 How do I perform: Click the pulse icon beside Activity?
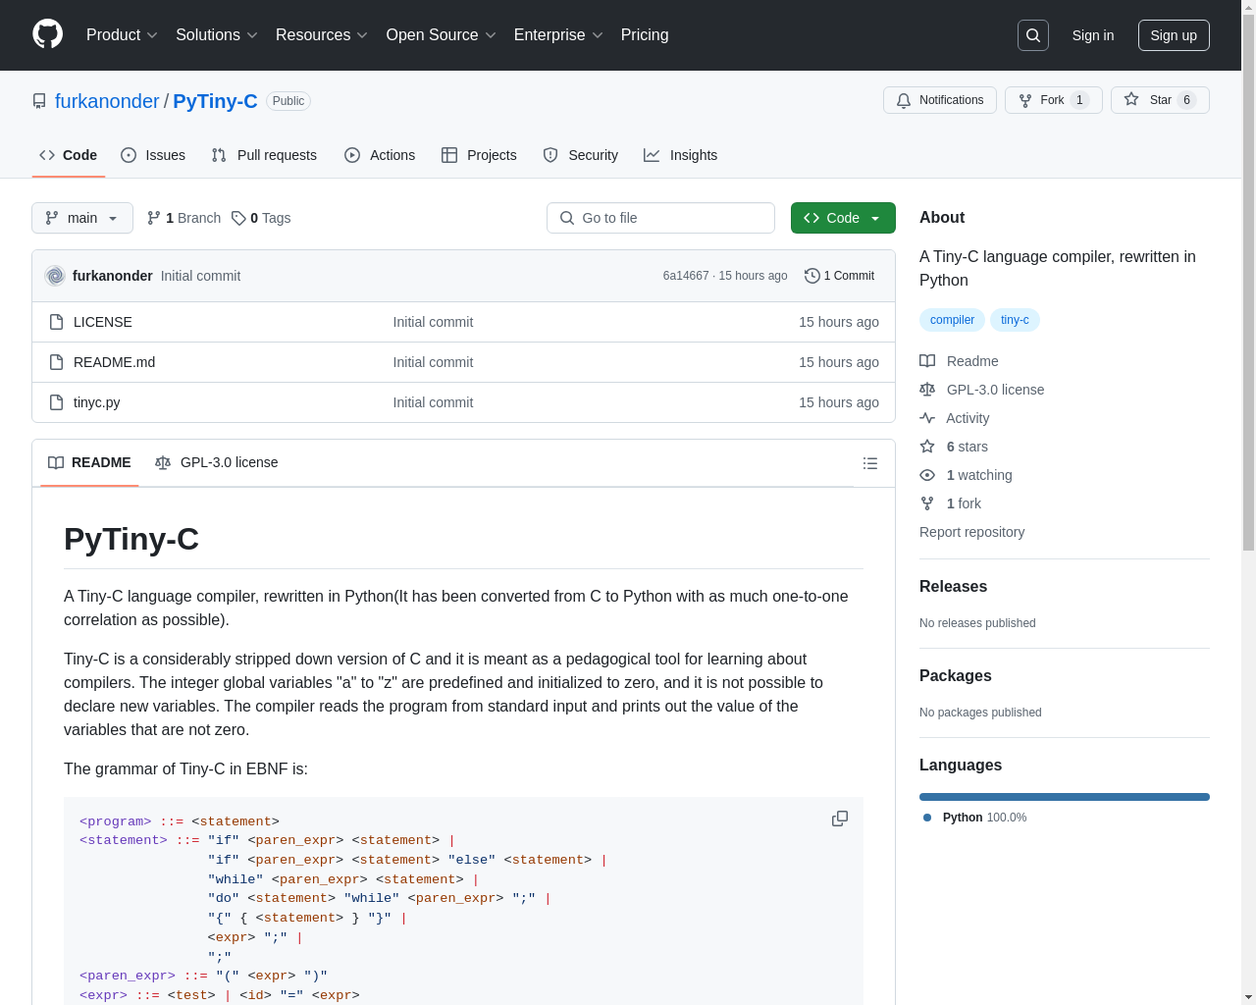(x=927, y=418)
